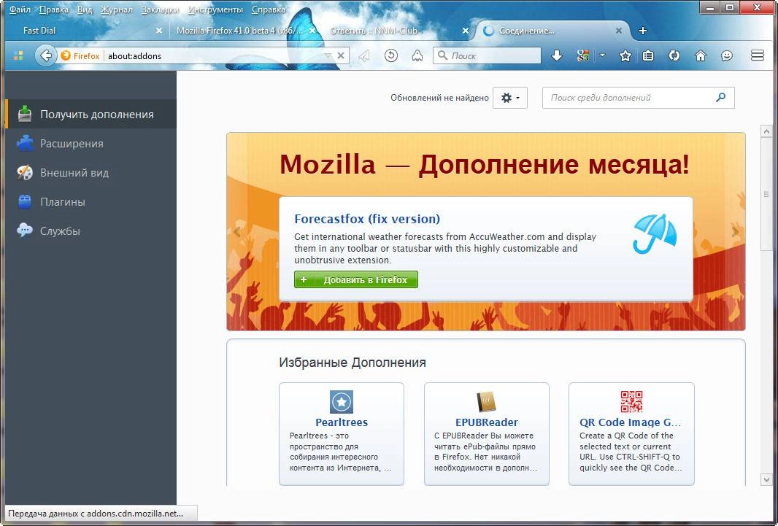Click the Pearltrees star icon

click(342, 402)
